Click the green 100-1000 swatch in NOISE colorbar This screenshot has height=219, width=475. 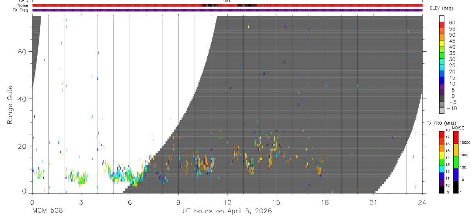click(x=456, y=162)
